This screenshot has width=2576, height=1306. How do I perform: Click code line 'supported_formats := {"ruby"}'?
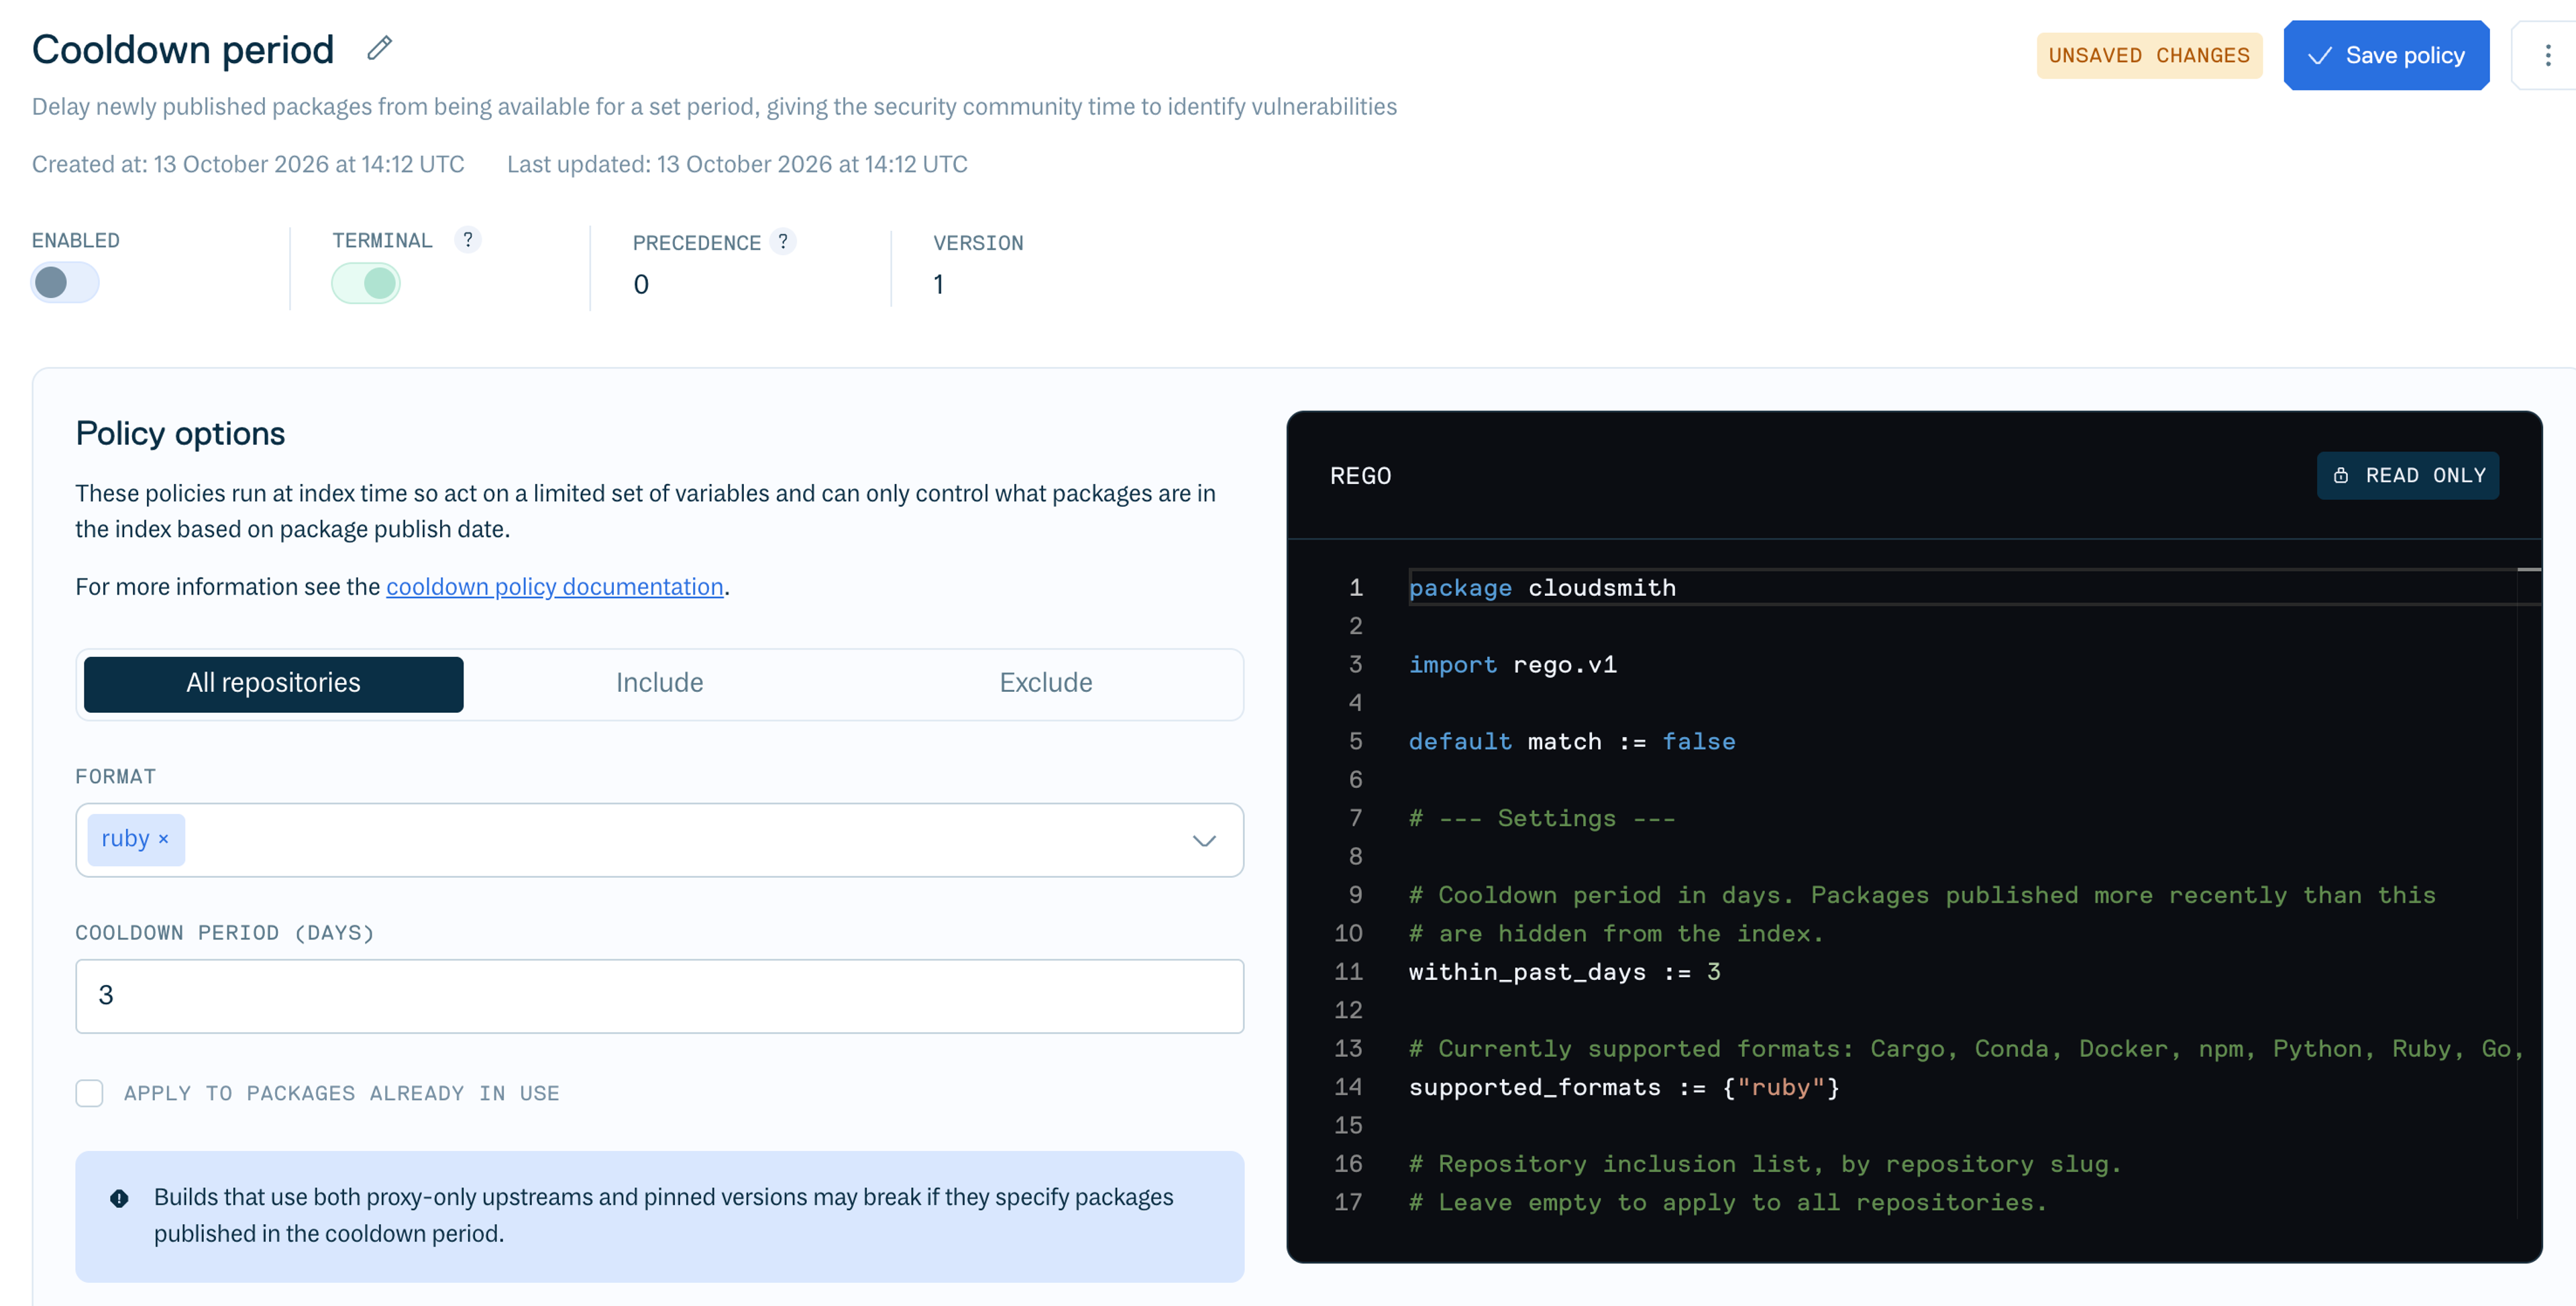click(x=1624, y=1087)
